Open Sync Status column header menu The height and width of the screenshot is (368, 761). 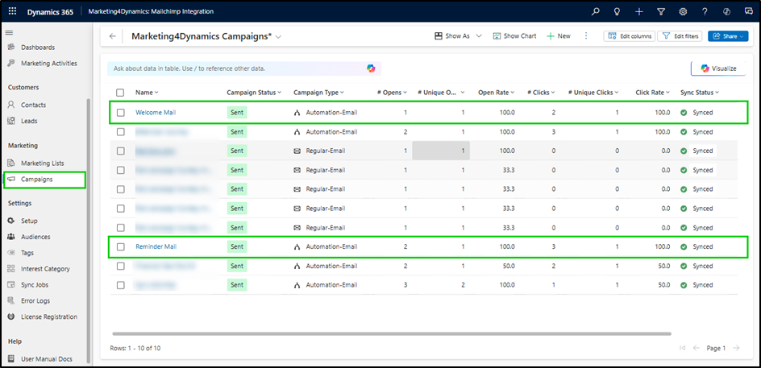click(x=700, y=93)
